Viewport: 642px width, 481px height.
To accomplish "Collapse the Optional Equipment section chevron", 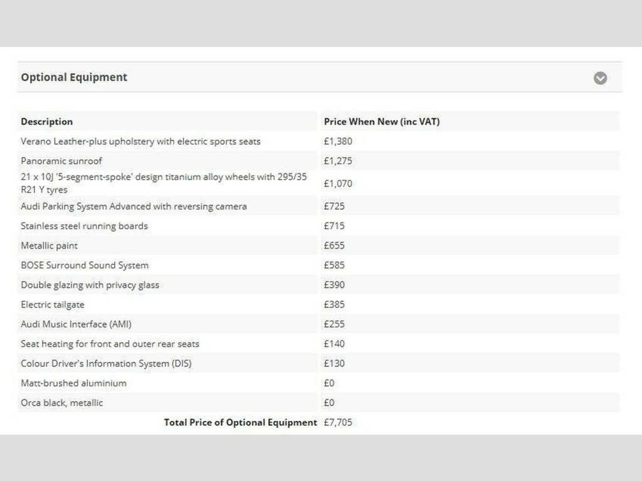I will click(600, 78).
